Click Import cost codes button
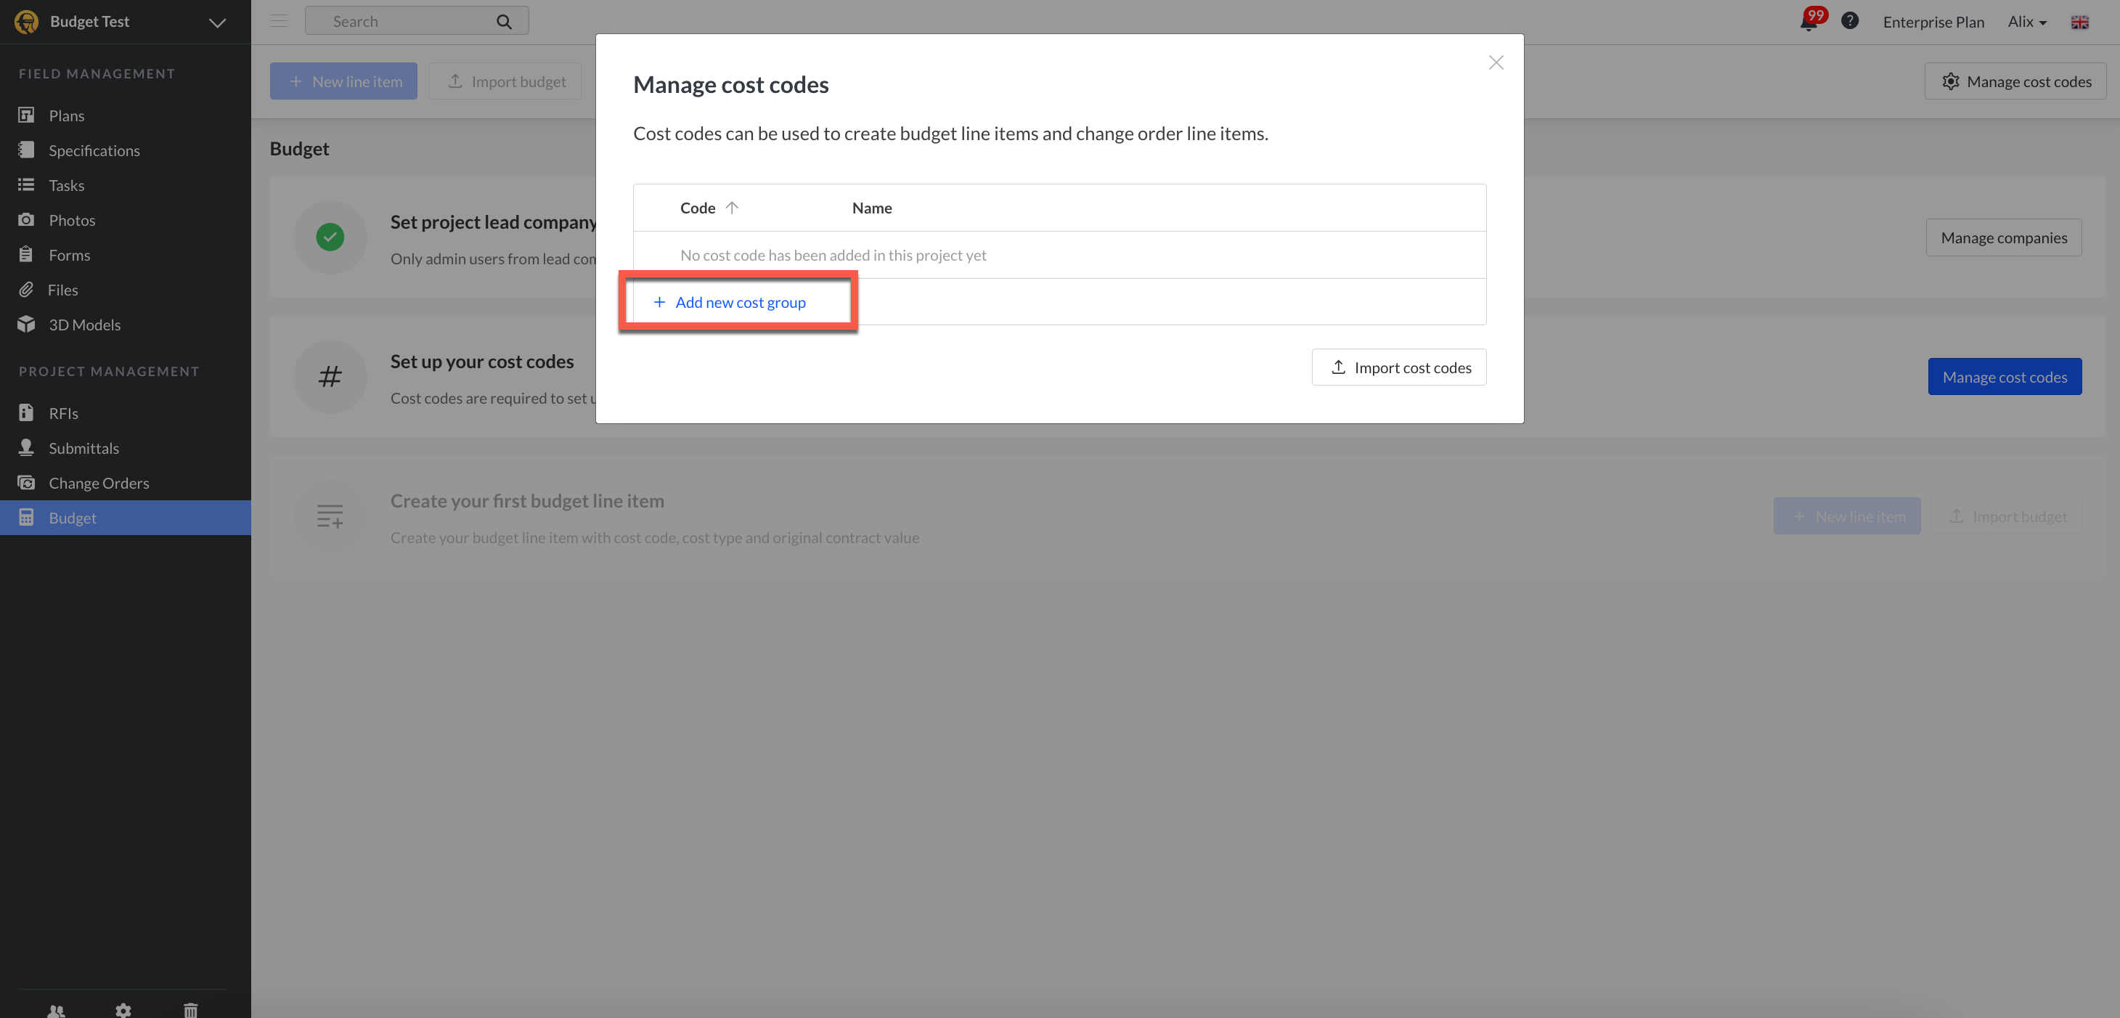 [1398, 367]
